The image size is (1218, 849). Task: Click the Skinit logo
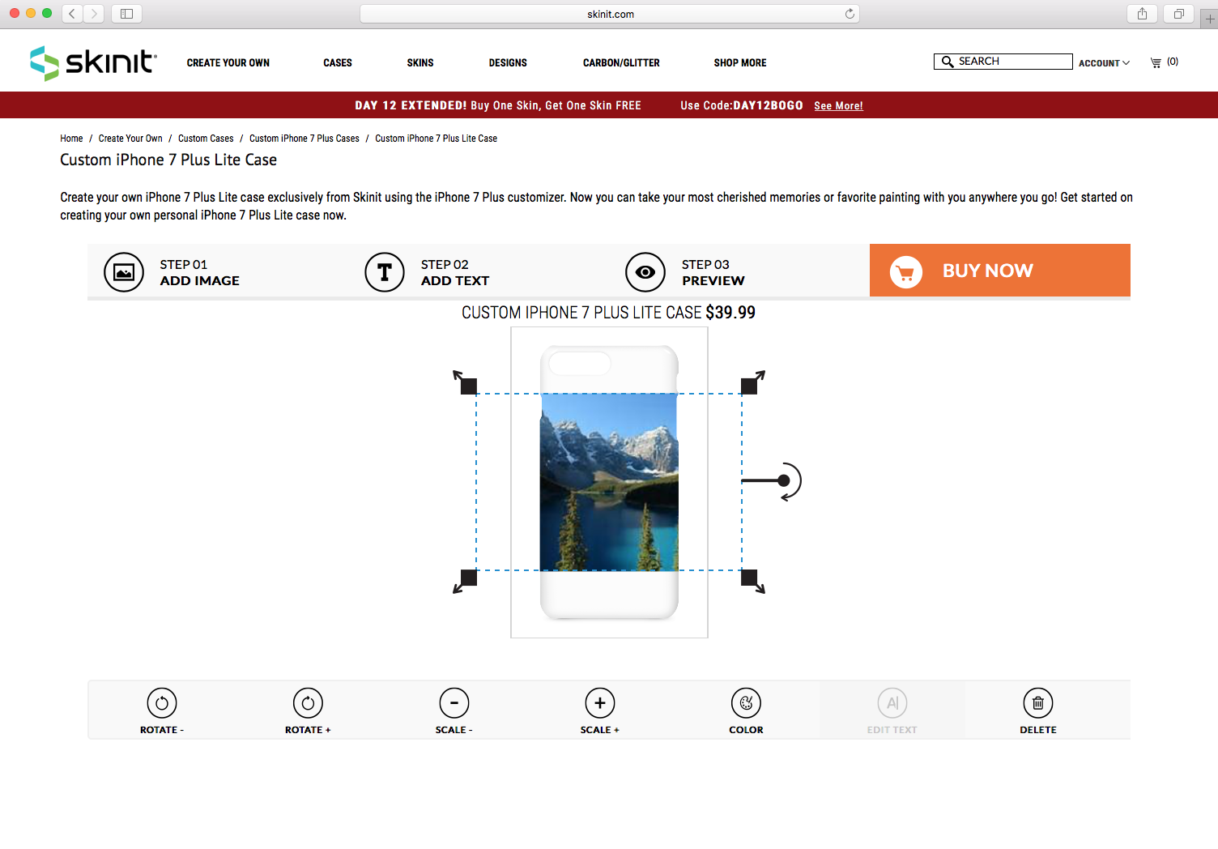[x=93, y=62]
